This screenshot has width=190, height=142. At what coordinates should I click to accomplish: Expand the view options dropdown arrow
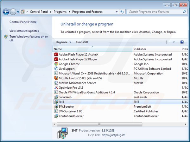coord(174,42)
